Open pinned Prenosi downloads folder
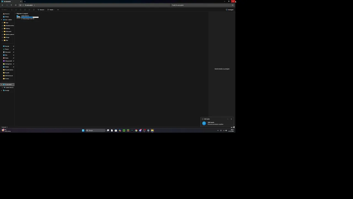353x199 pixels. 7,49
